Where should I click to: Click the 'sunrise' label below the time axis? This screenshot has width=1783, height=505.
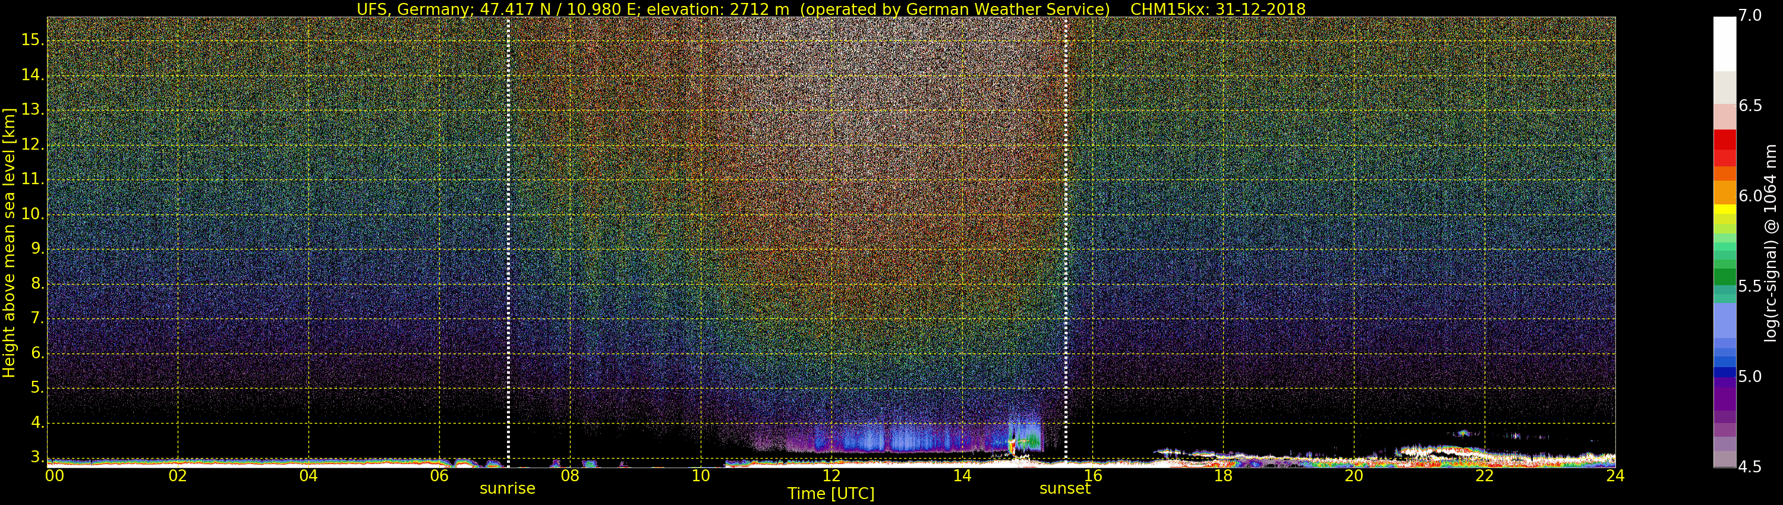pos(508,488)
